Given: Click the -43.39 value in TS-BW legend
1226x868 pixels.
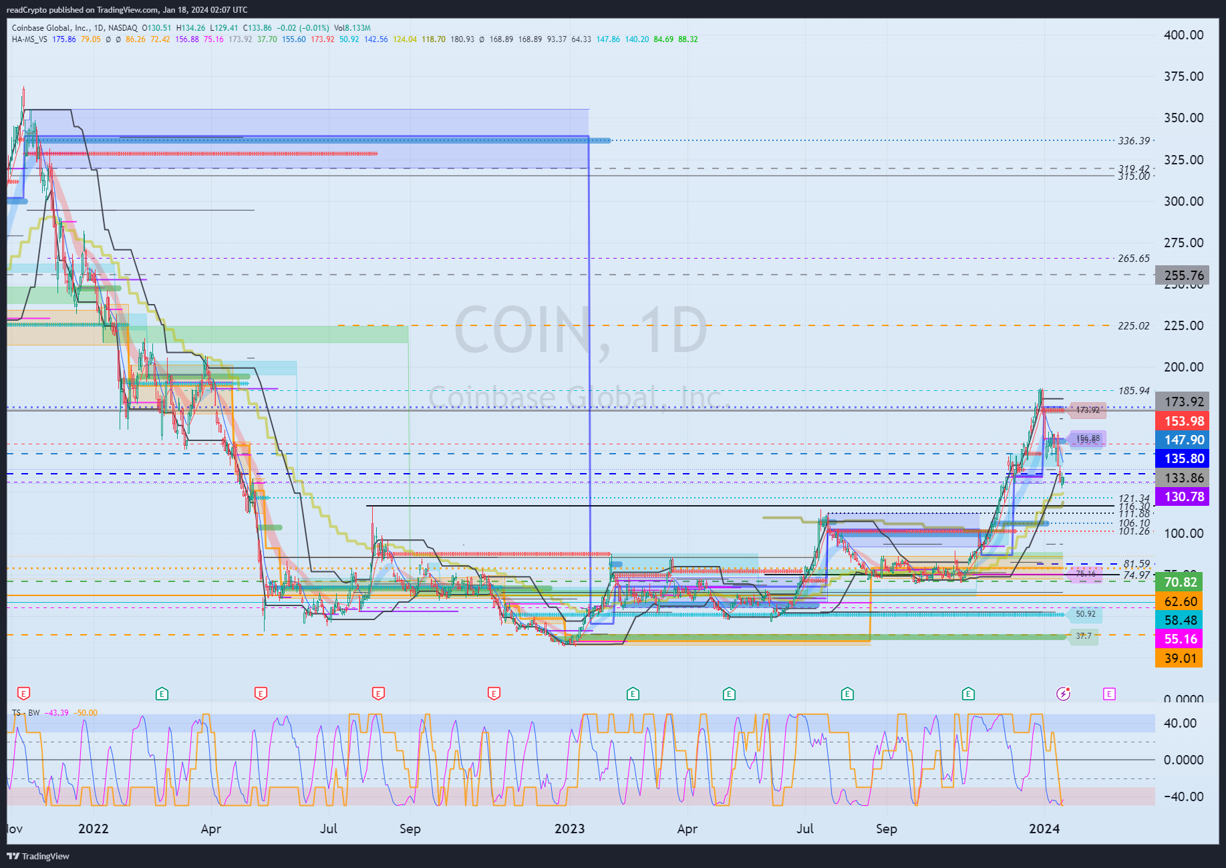Looking at the screenshot, I should 57,713.
